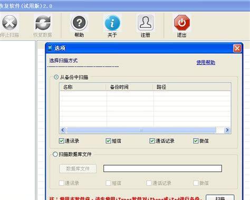Image resolution: width=250 pixels, height=200 pixels.
Task: Click the red 退出 exit icon
Action: coord(182,23)
